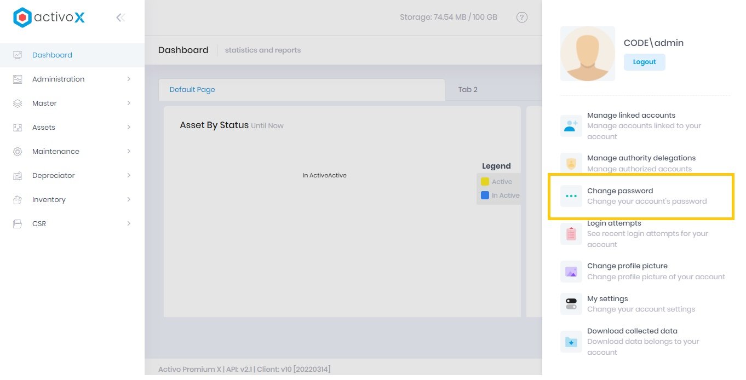Collapse the sidebar with double-chevron icon

[120, 18]
